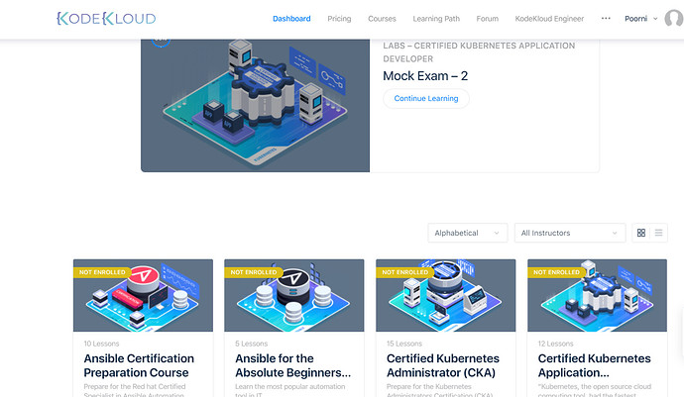Screen dimensions: 684x397
Task: Open the Pricing page
Action: click(x=339, y=18)
